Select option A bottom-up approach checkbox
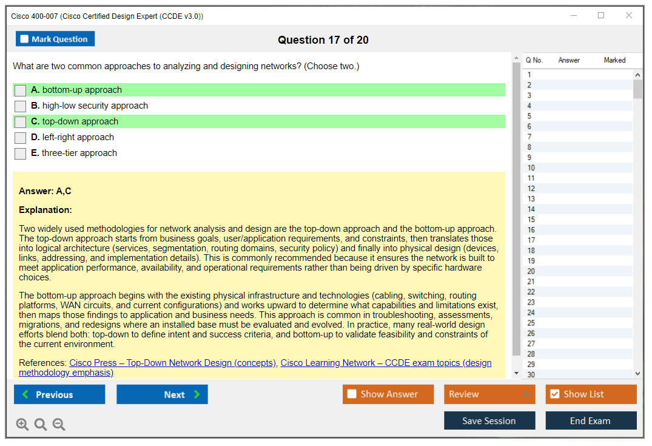The image size is (652, 446). (21, 90)
